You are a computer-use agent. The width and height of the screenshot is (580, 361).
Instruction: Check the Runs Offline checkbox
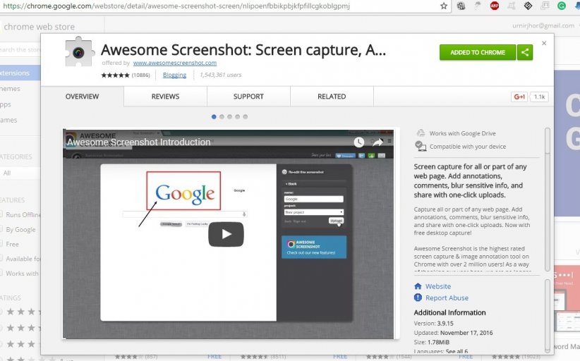tap(1, 214)
